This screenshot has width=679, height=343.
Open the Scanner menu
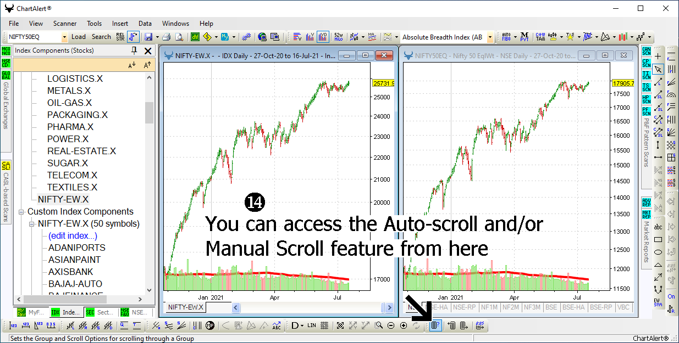65,24
